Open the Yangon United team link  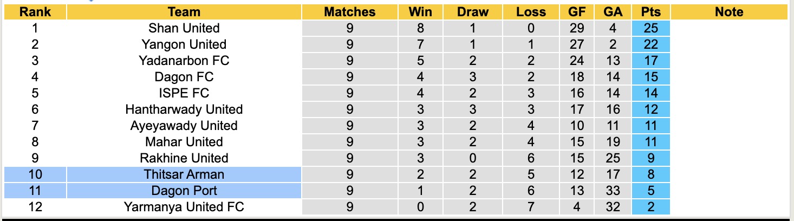(x=184, y=44)
